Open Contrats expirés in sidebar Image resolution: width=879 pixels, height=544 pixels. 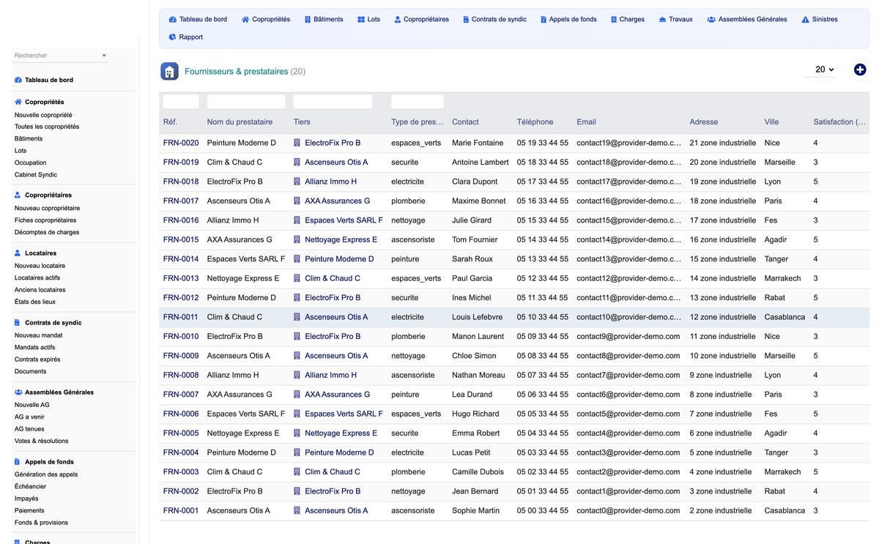pyautogui.click(x=37, y=359)
